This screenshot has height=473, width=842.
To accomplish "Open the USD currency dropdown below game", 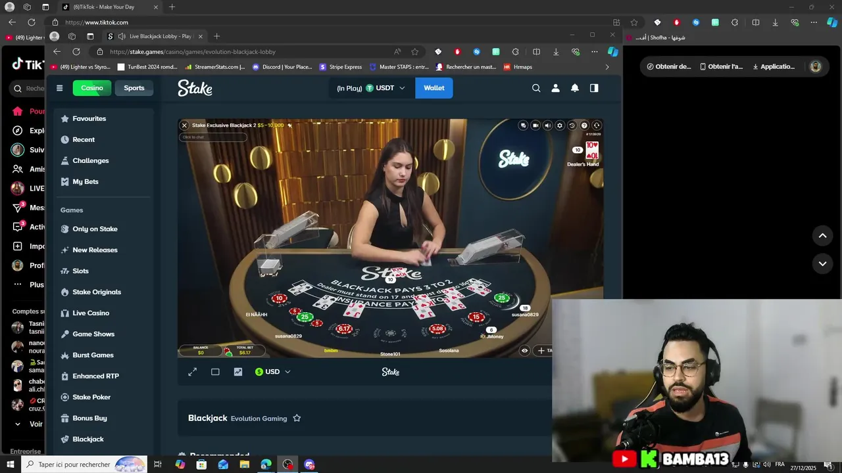I will [273, 372].
